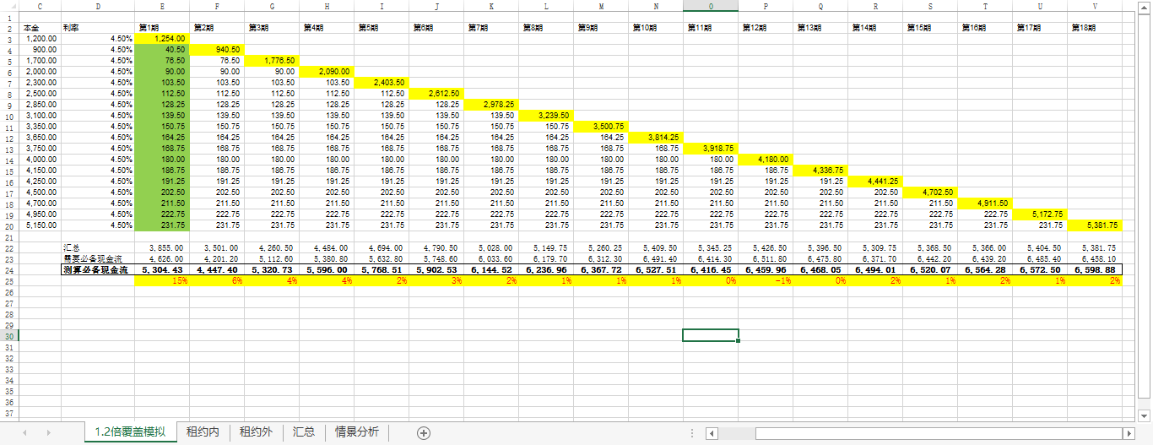This screenshot has width=1153, height=445.
Task: Click yellow cell with value 5,381.75
Action: 1095,225
